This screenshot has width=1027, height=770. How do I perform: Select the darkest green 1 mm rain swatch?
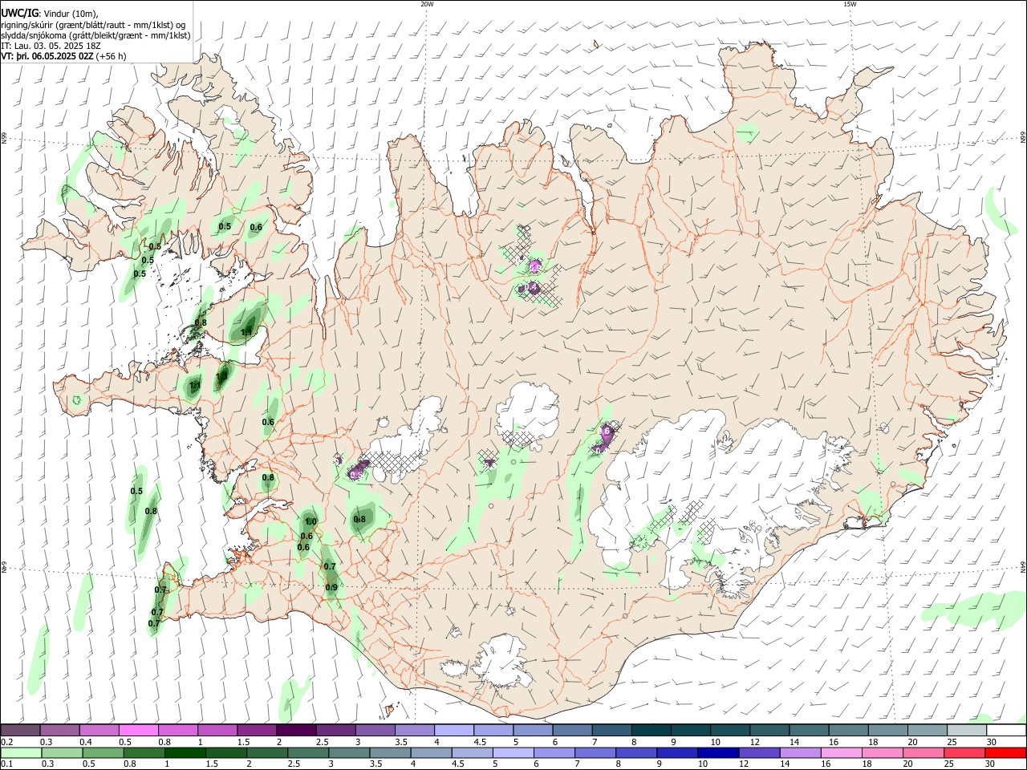184,753
